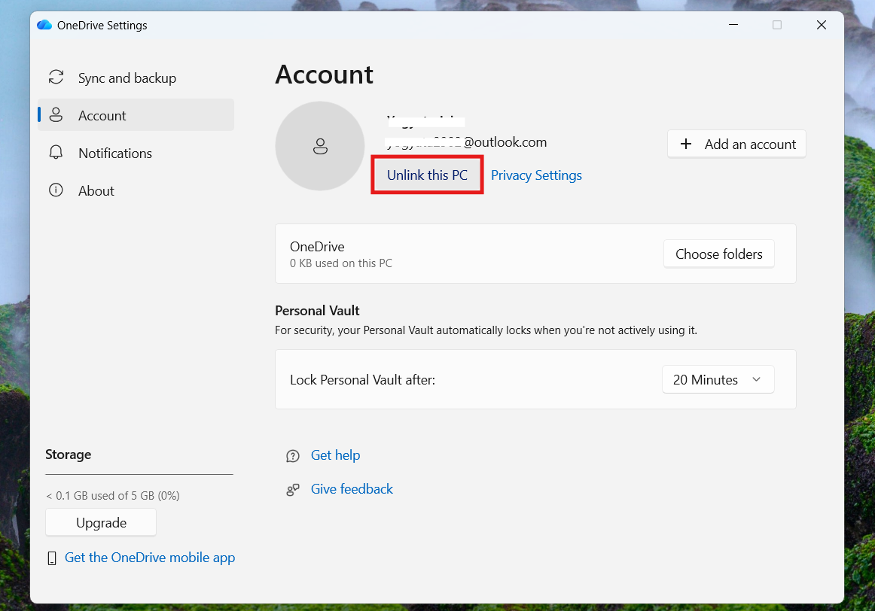Switch to the Notifications section
875x611 pixels.
[x=114, y=153]
